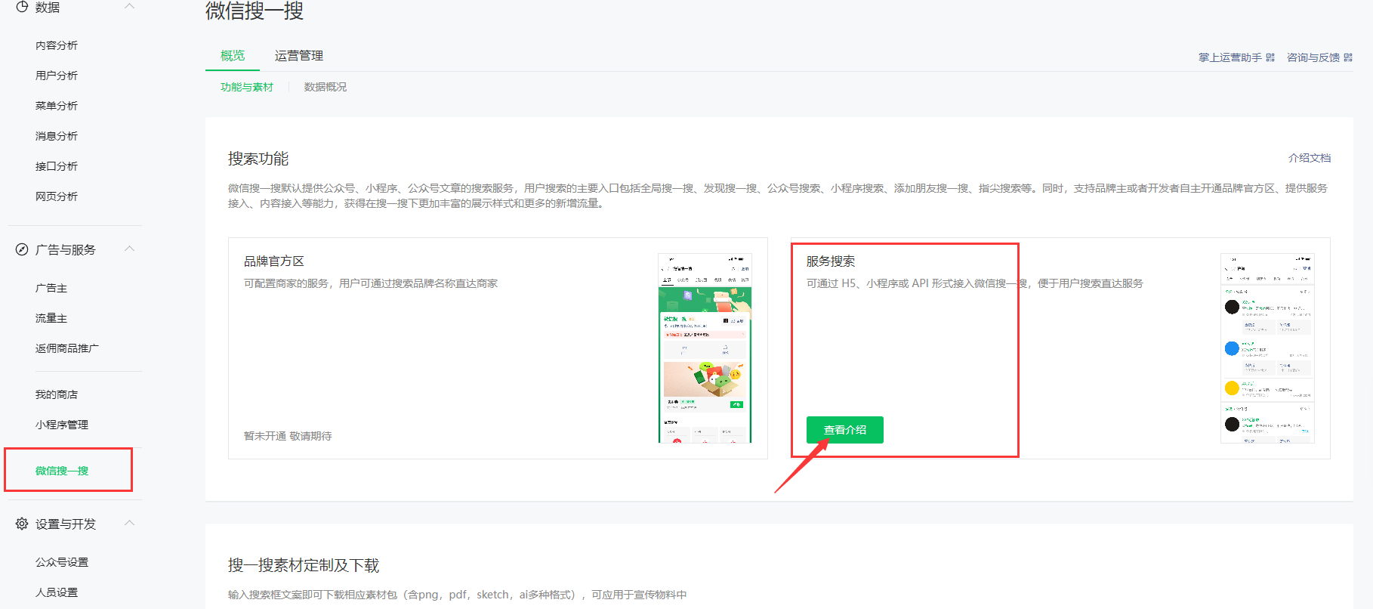Screen dimensions: 1373x609
Task: Open the 掌上运营助手 link
Action: tap(1230, 57)
